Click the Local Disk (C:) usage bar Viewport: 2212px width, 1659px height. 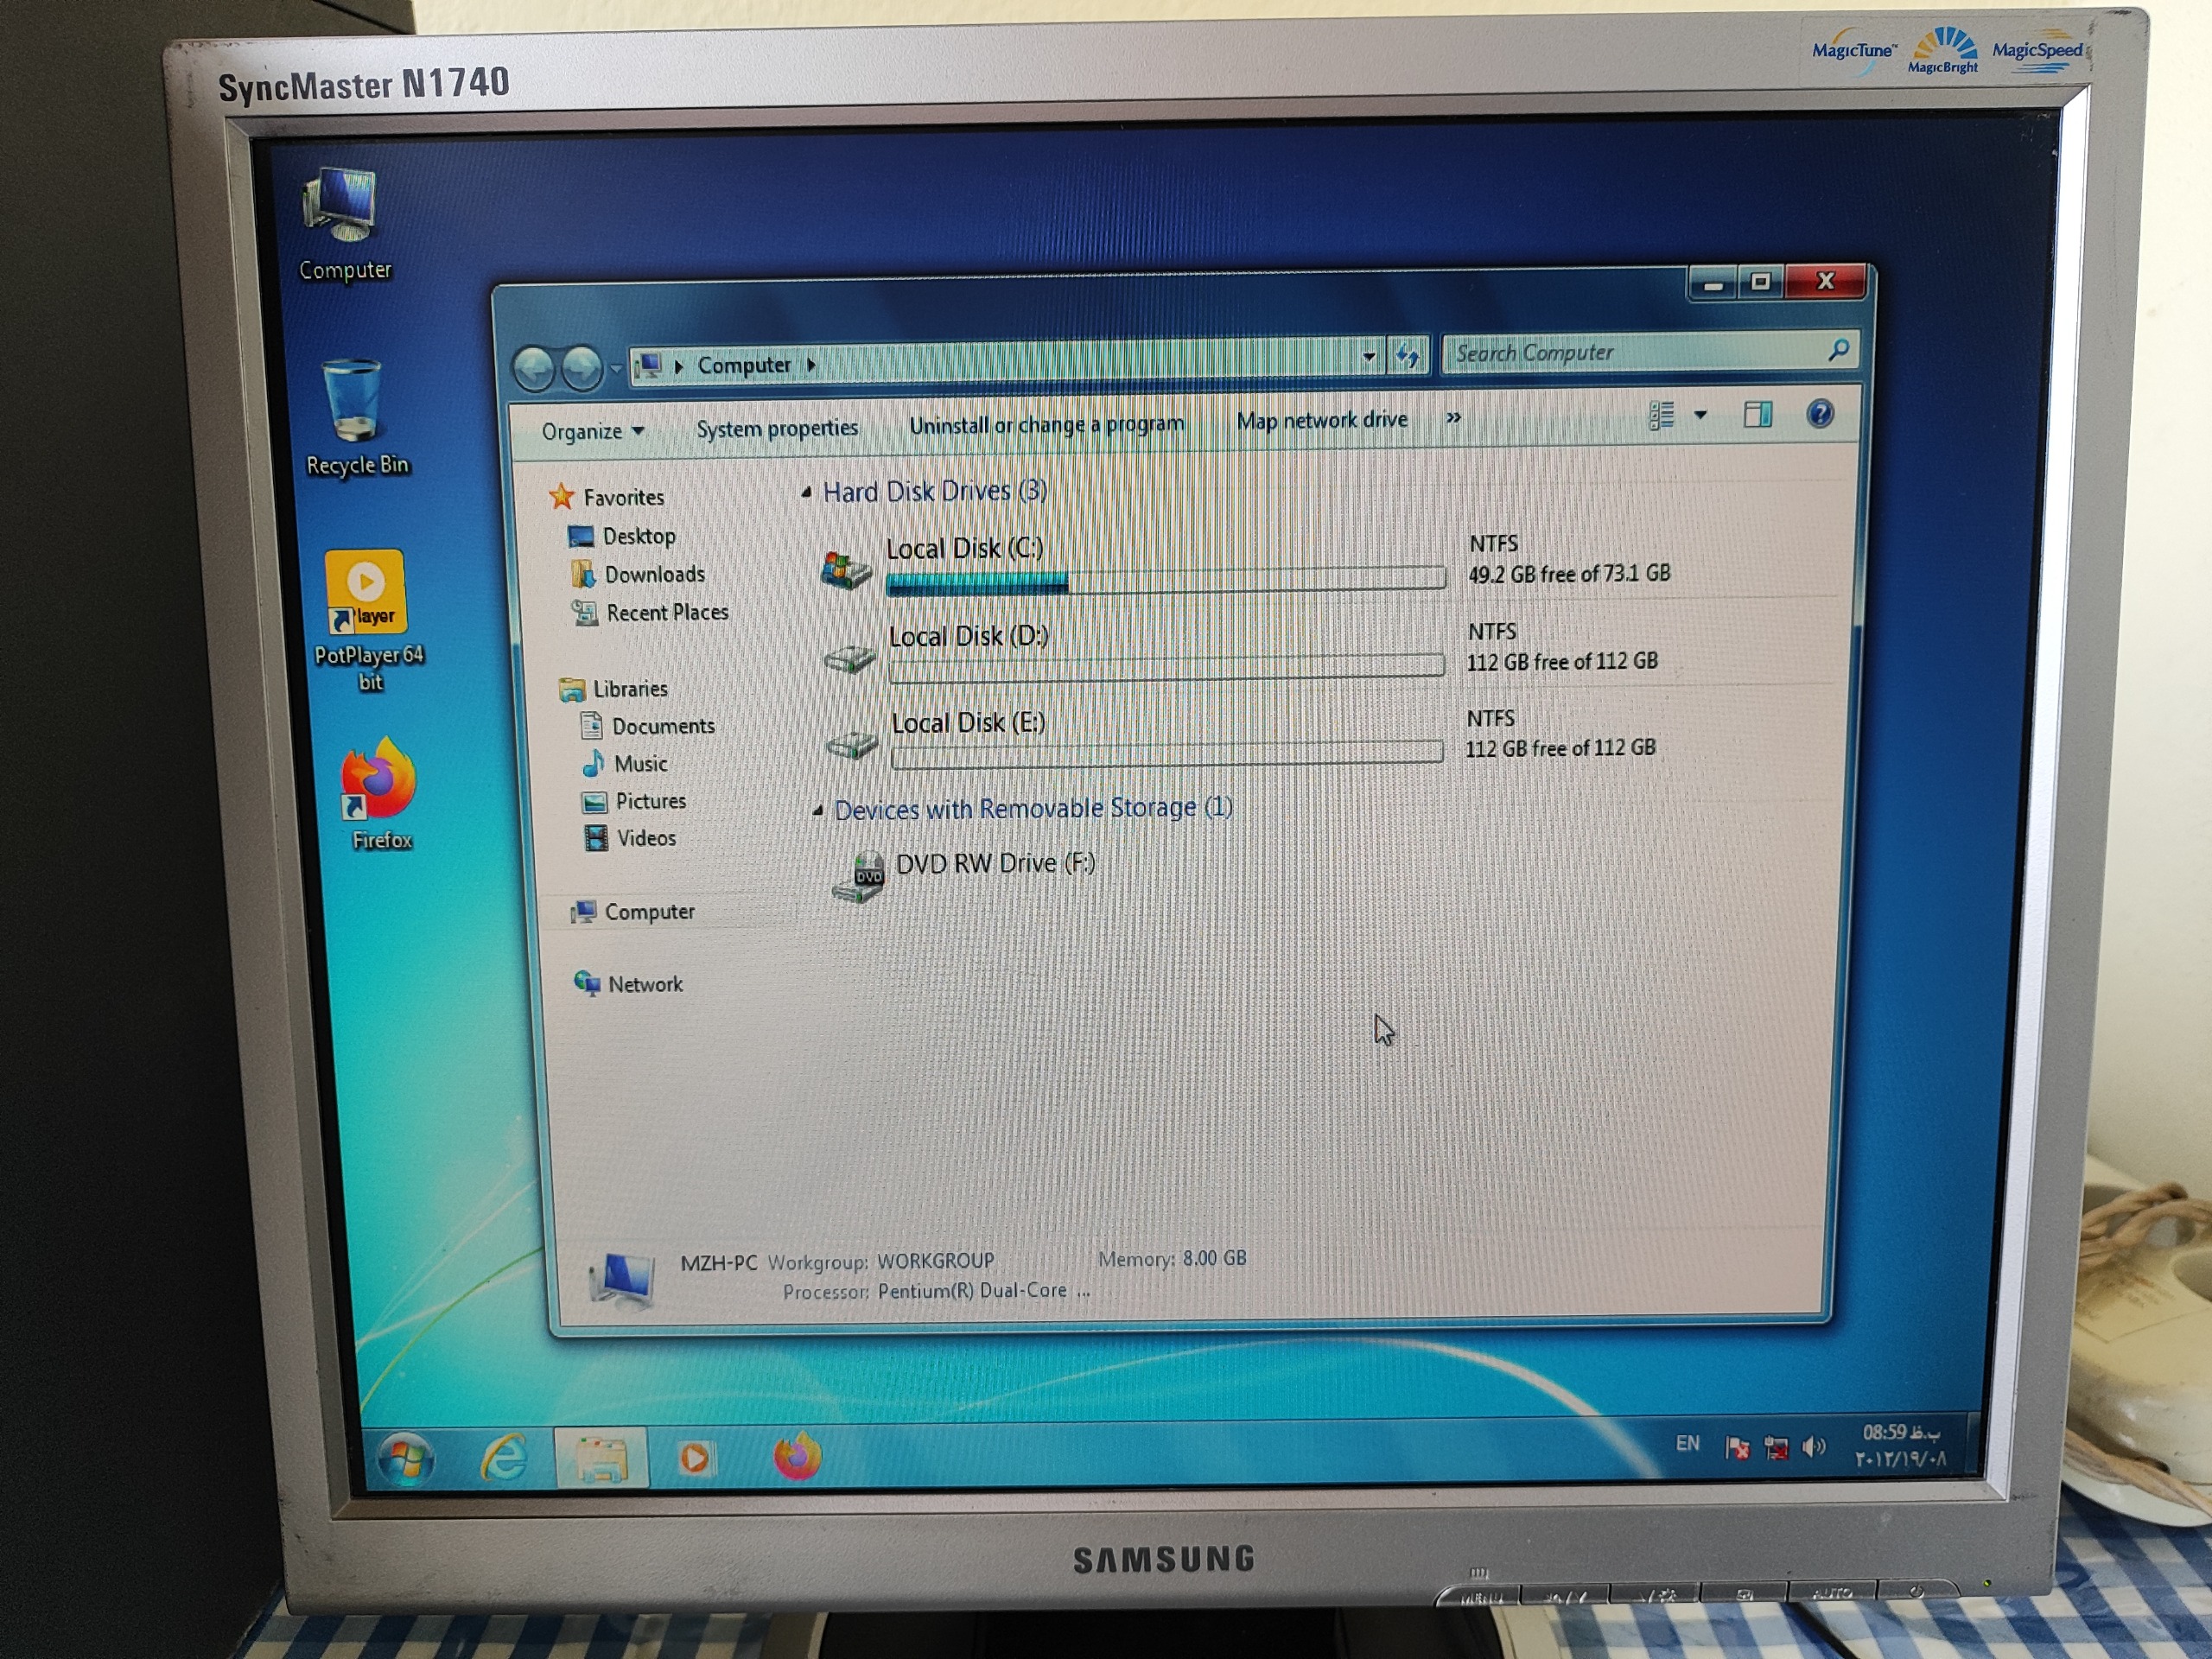tap(1165, 579)
